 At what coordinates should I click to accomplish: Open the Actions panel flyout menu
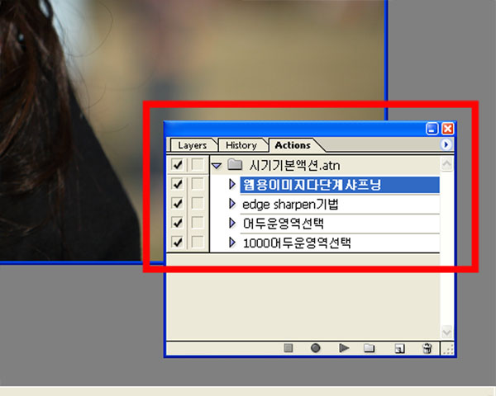tap(446, 144)
